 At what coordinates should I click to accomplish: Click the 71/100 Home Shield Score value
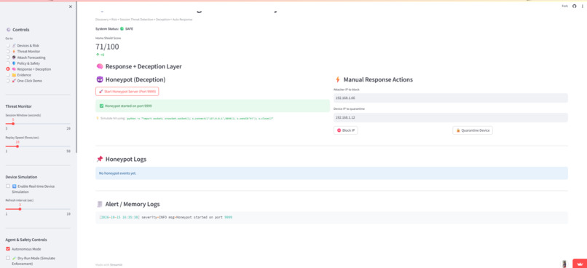pos(107,47)
